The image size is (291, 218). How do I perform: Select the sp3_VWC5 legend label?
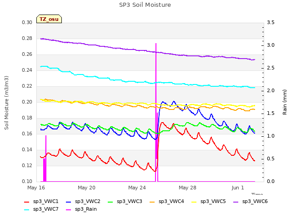213,202
